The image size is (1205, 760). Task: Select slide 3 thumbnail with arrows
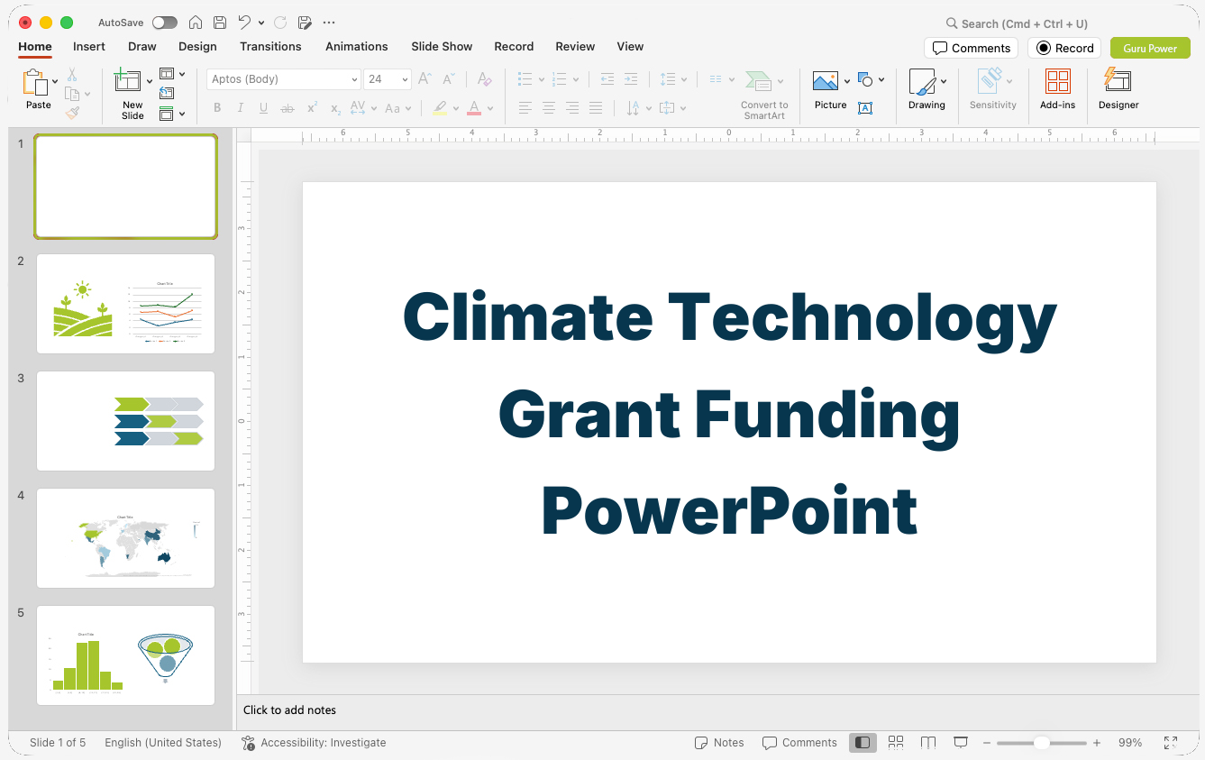pyautogui.click(x=126, y=421)
